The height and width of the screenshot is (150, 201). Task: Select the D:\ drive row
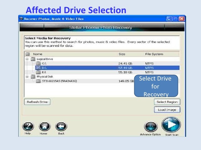click(x=107, y=68)
